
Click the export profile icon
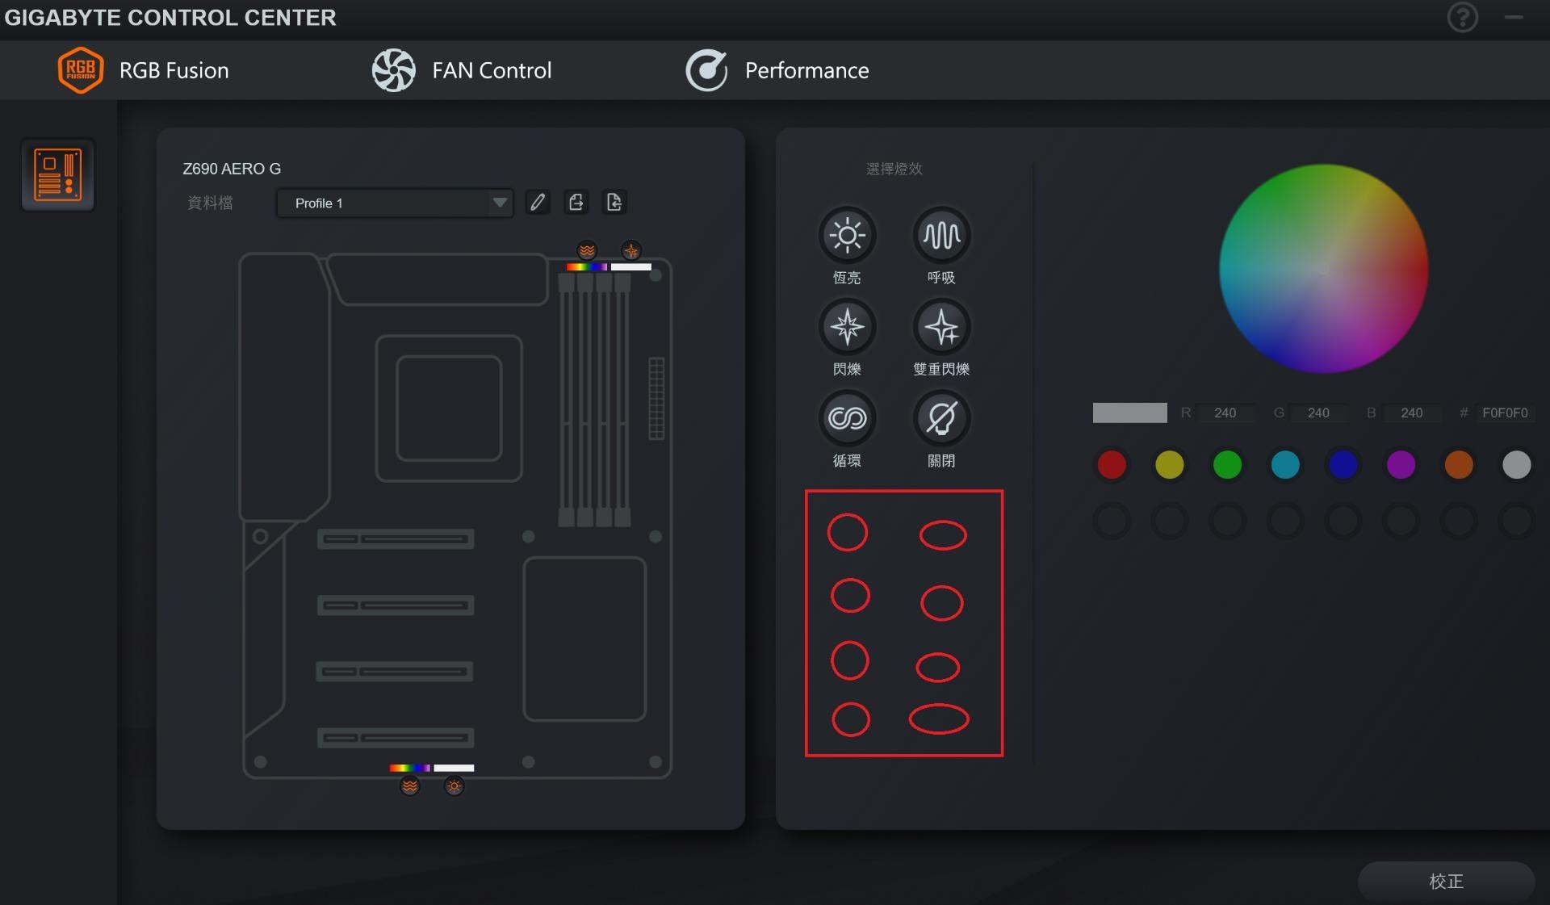coord(576,203)
